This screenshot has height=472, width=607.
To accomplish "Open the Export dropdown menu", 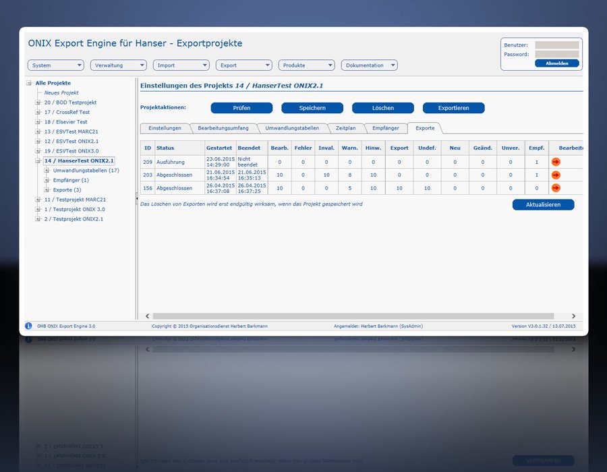I will point(244,65).
